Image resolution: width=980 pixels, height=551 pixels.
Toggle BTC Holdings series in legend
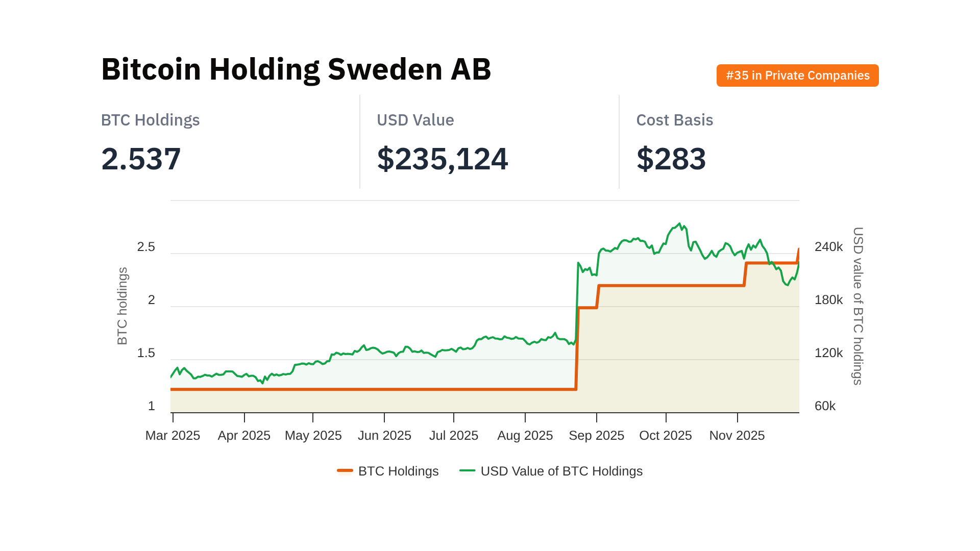(398, 471)
